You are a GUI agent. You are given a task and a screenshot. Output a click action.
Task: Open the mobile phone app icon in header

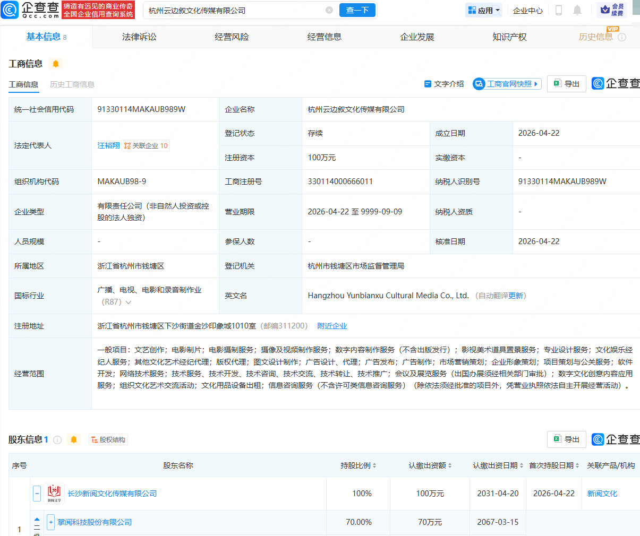click(x=559, y=10)
